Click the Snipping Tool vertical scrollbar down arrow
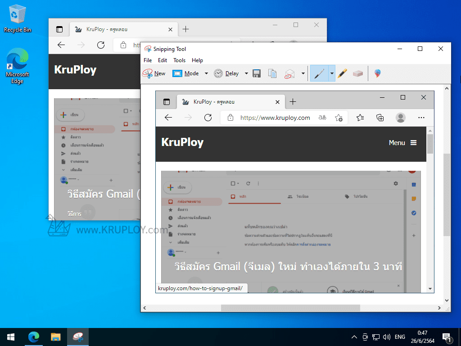This screenshot has width=461, height=346. (447, 300)
